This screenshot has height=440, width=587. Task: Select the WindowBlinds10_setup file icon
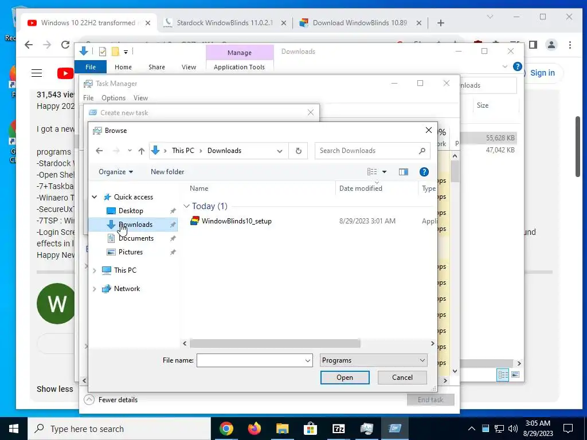click(x=195, y=221)
